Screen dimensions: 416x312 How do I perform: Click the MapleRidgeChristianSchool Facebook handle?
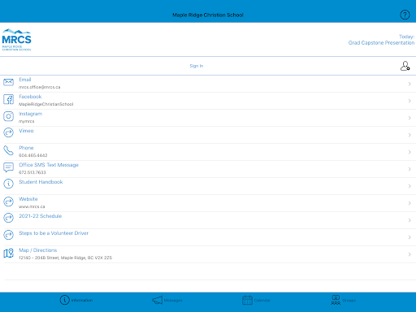45,104
